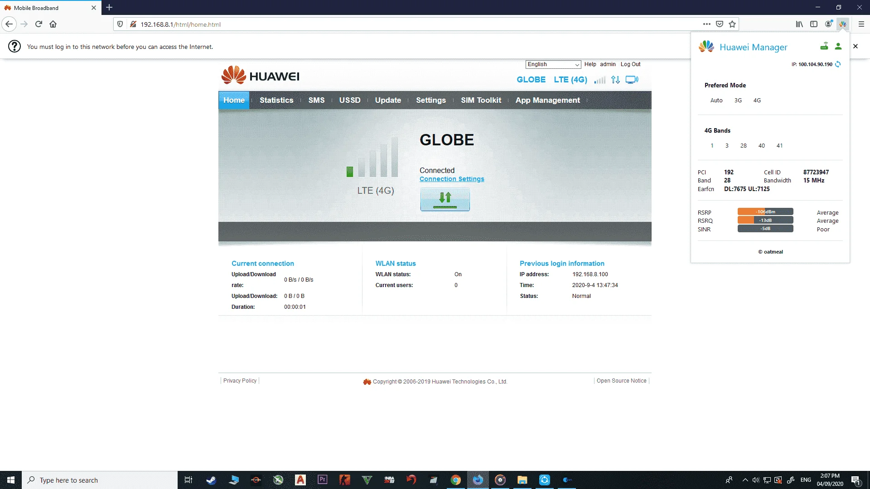Screen dimensions: 870x489
Task: Show hidden system tray icons
Action: point(745,480)
